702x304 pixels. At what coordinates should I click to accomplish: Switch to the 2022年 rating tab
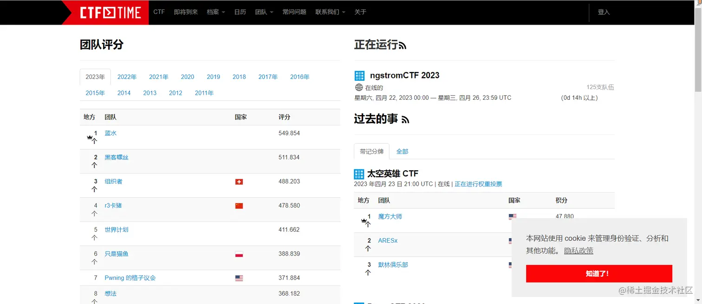coord(127,77)
